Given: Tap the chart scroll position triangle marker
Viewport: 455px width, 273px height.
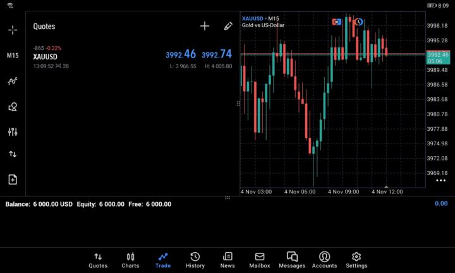Looking at the screenshot, I should coord(386,187).
